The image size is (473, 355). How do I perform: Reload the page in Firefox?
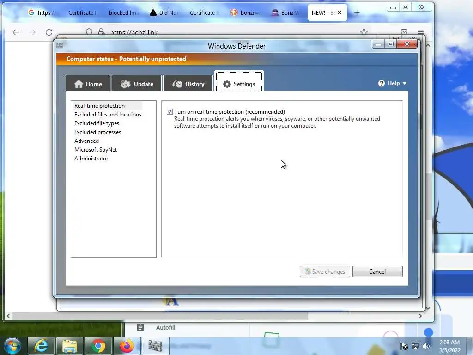(x=49, y=32)
